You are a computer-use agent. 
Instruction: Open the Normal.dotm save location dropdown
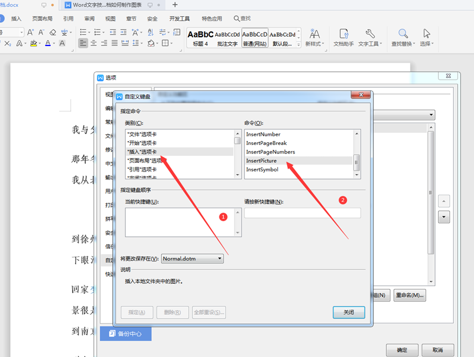(x=220, y=259)
